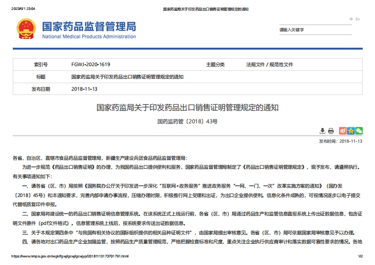Click National Medical Products Administration text
375x265 pixels.
pos(89,36)
